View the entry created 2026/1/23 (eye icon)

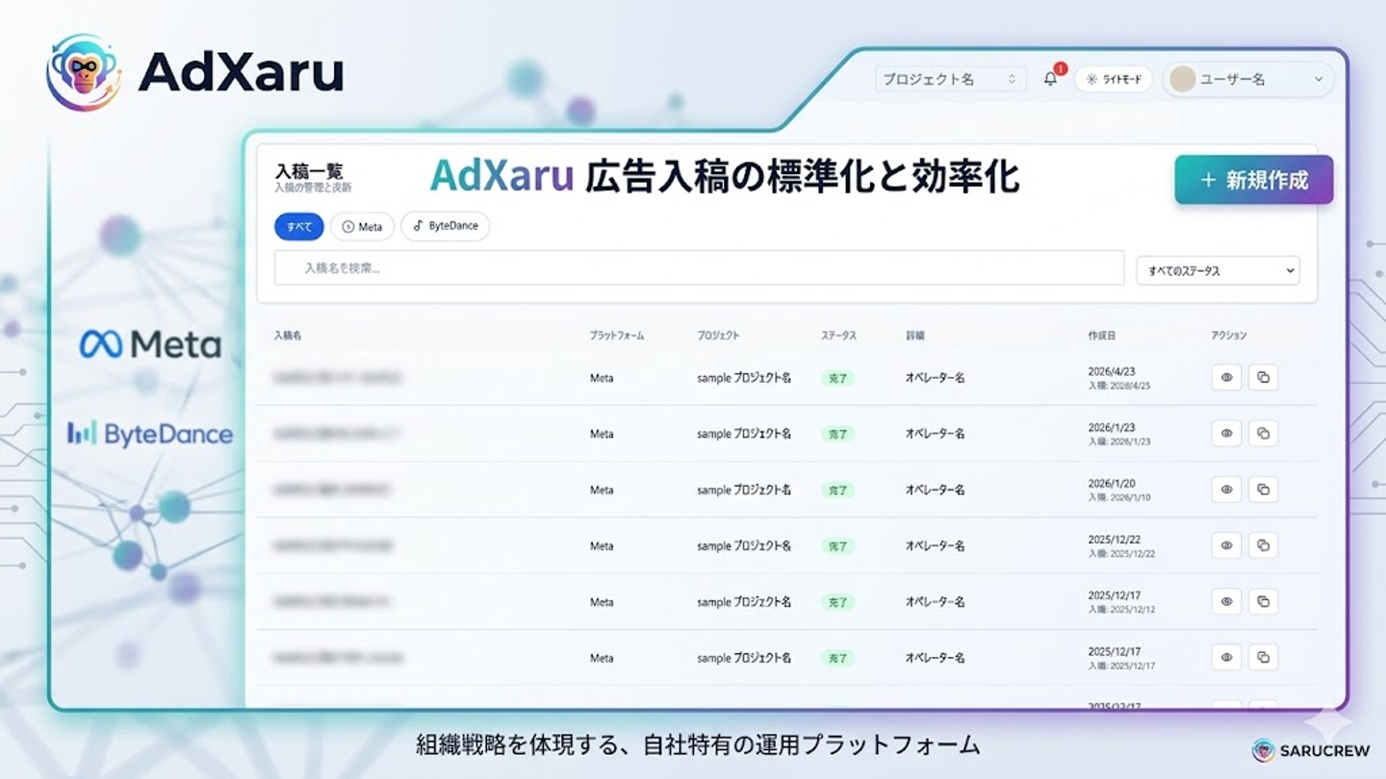(1226, 434)
